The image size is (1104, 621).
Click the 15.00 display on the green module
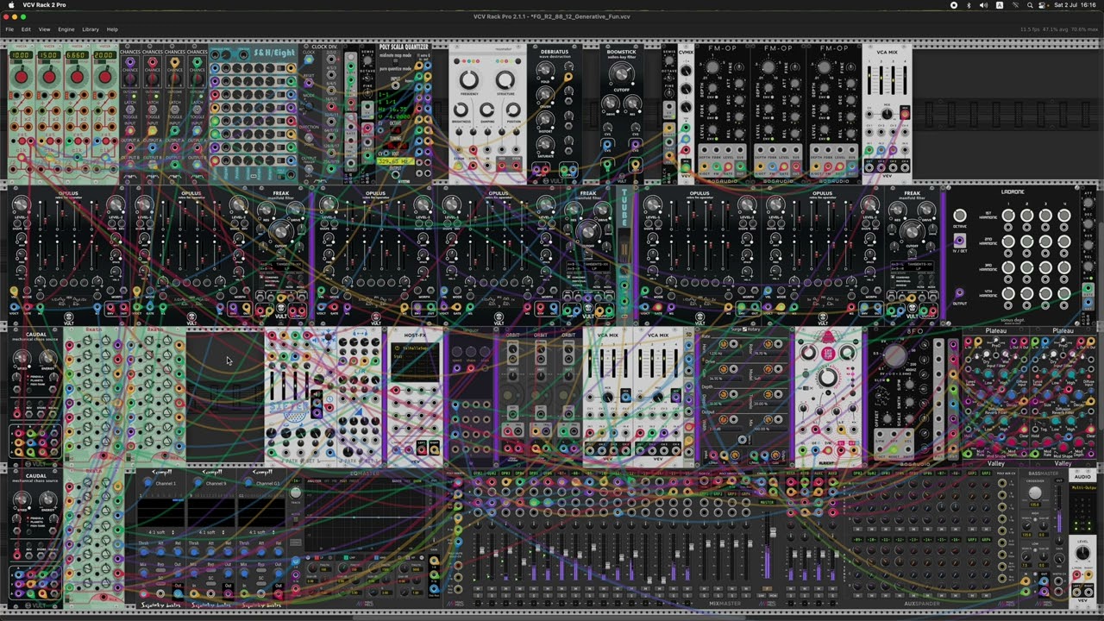point(48,56)
